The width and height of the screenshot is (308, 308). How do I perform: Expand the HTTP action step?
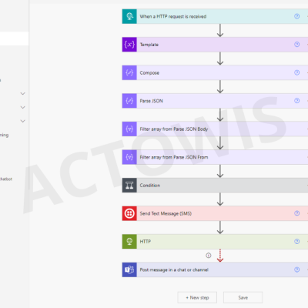point(215,242)
